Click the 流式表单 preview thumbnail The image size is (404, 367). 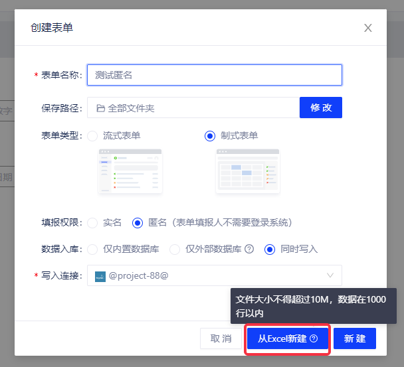(130, 172)
